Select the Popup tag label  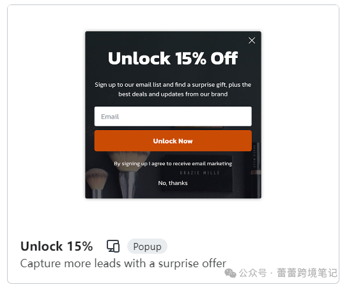147,246
